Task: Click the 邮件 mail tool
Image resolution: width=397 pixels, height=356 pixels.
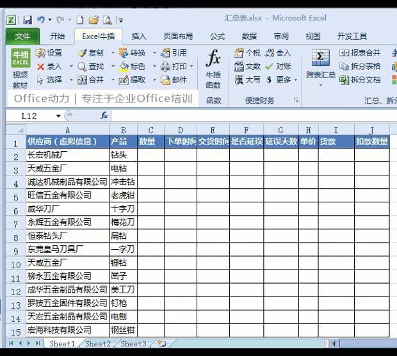Action: click(x=174, y=80)
